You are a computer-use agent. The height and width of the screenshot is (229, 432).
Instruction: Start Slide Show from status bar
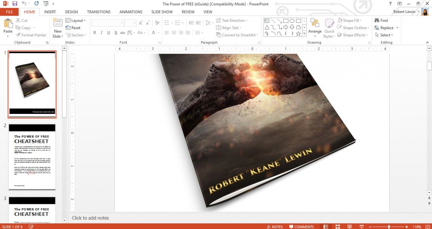coord(362,227)
